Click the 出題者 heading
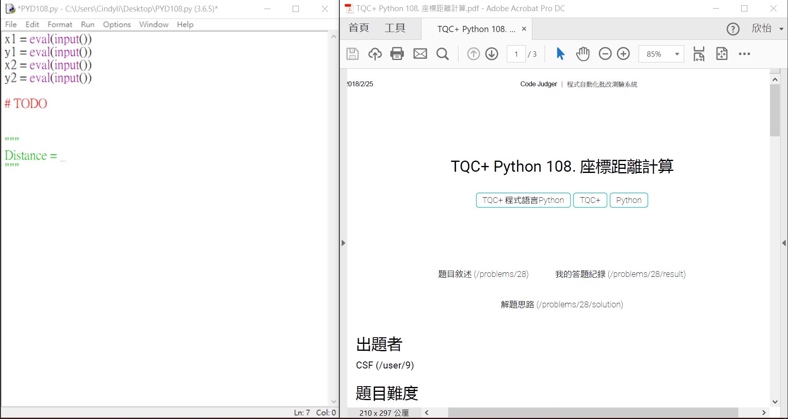 (379, 344)
